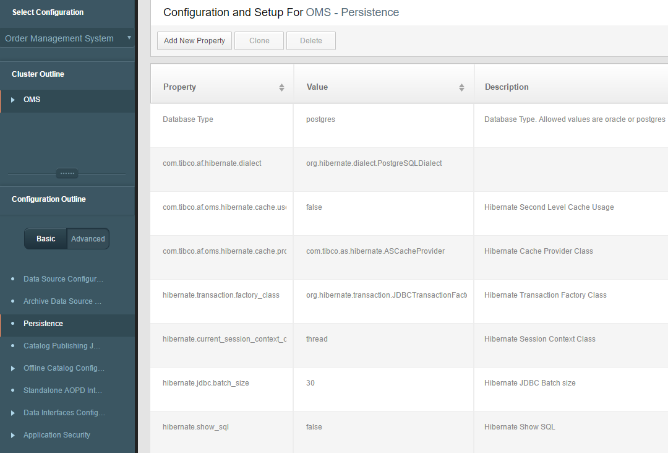The width and height of the screenshot is (668, 453).
Task: Select OMS in the Cluster Outline
Action: pos(32,99)
